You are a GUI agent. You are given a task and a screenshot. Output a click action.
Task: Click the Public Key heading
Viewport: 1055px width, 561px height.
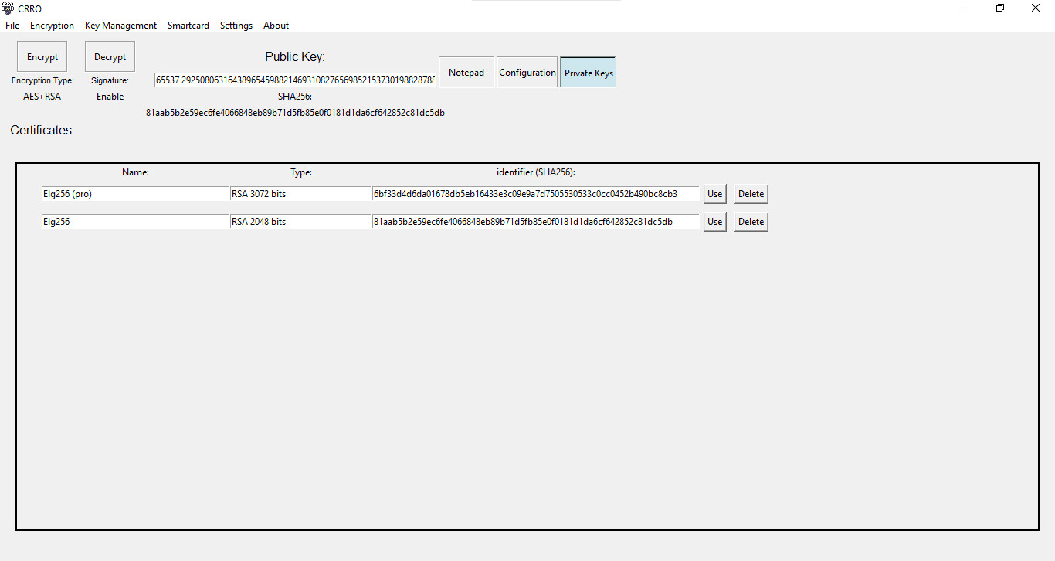[295, 56]
